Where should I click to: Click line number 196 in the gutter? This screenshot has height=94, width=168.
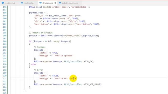5,7
